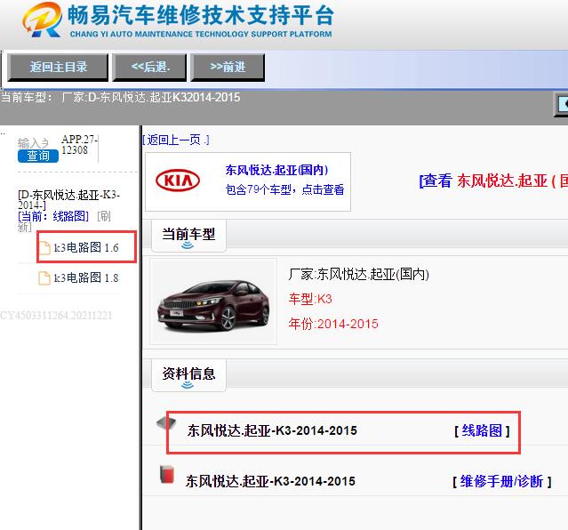
Task: Go back with the <<后退 button
Action: (149, 67)
